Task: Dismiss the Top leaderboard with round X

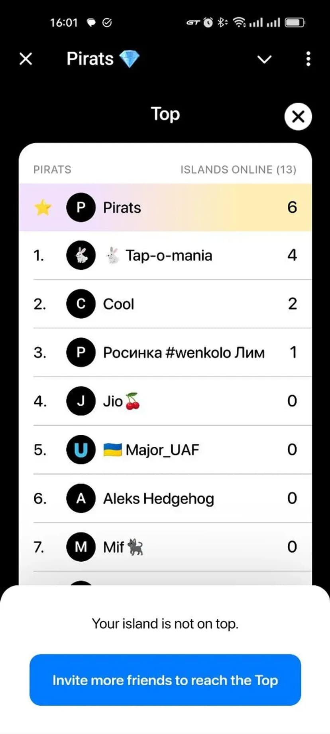Action: tap(298, 116)
